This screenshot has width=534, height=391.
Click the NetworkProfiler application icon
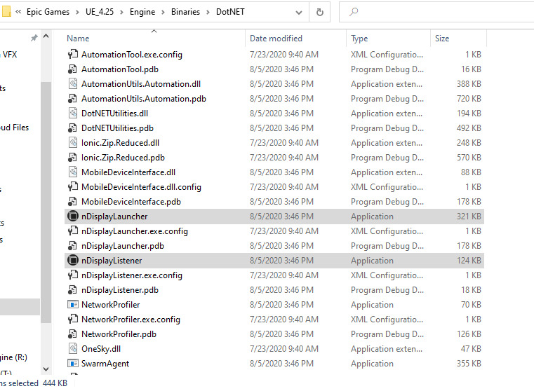point(72,305)
